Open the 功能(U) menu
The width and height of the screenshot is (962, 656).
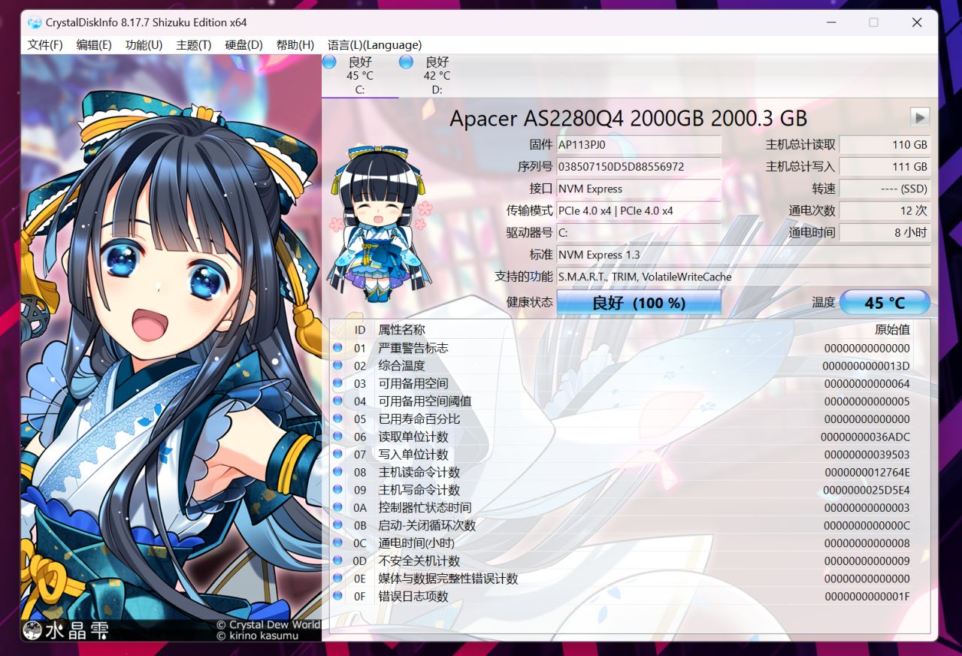pyautogui.click(x=144, y=45)
